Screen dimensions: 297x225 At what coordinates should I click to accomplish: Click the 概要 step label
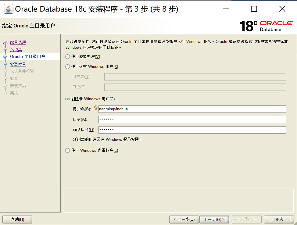[x=14, y=78]
